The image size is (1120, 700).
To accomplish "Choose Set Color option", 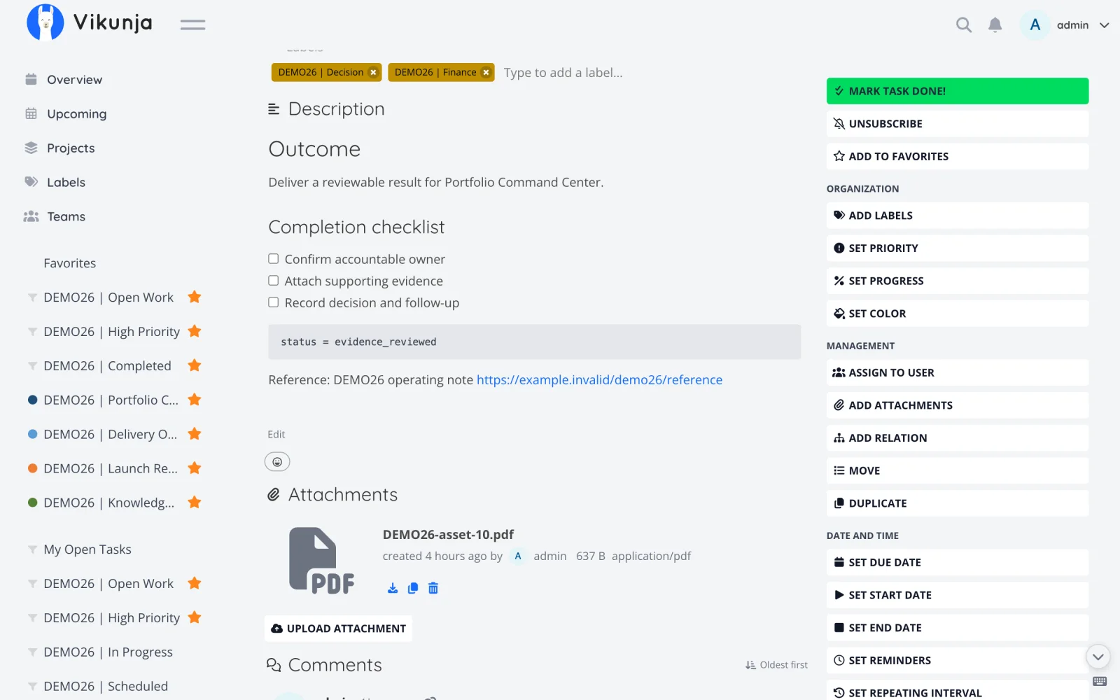I will 957,314.
